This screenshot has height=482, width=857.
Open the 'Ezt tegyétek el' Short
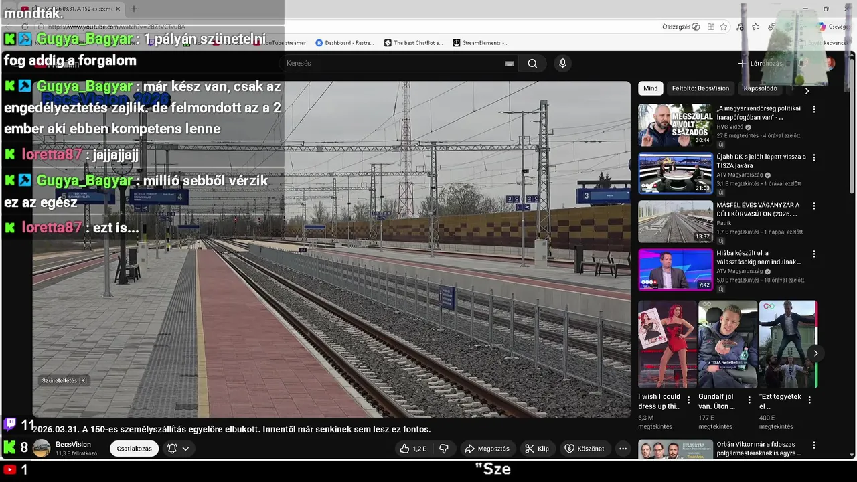pyautogui.click(x=788, y=344)
